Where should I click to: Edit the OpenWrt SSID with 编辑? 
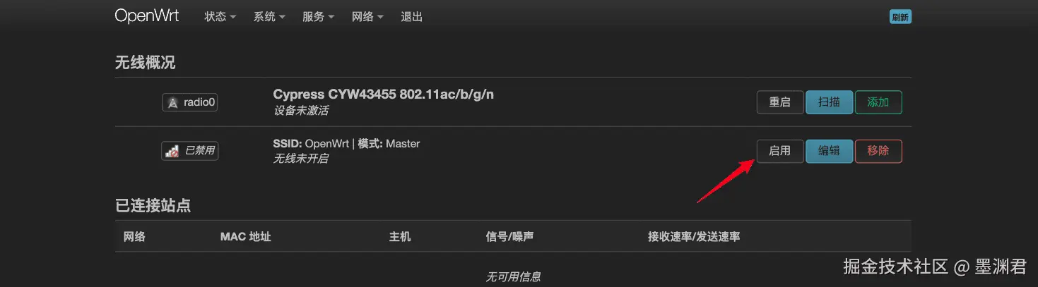pos(830,151)
